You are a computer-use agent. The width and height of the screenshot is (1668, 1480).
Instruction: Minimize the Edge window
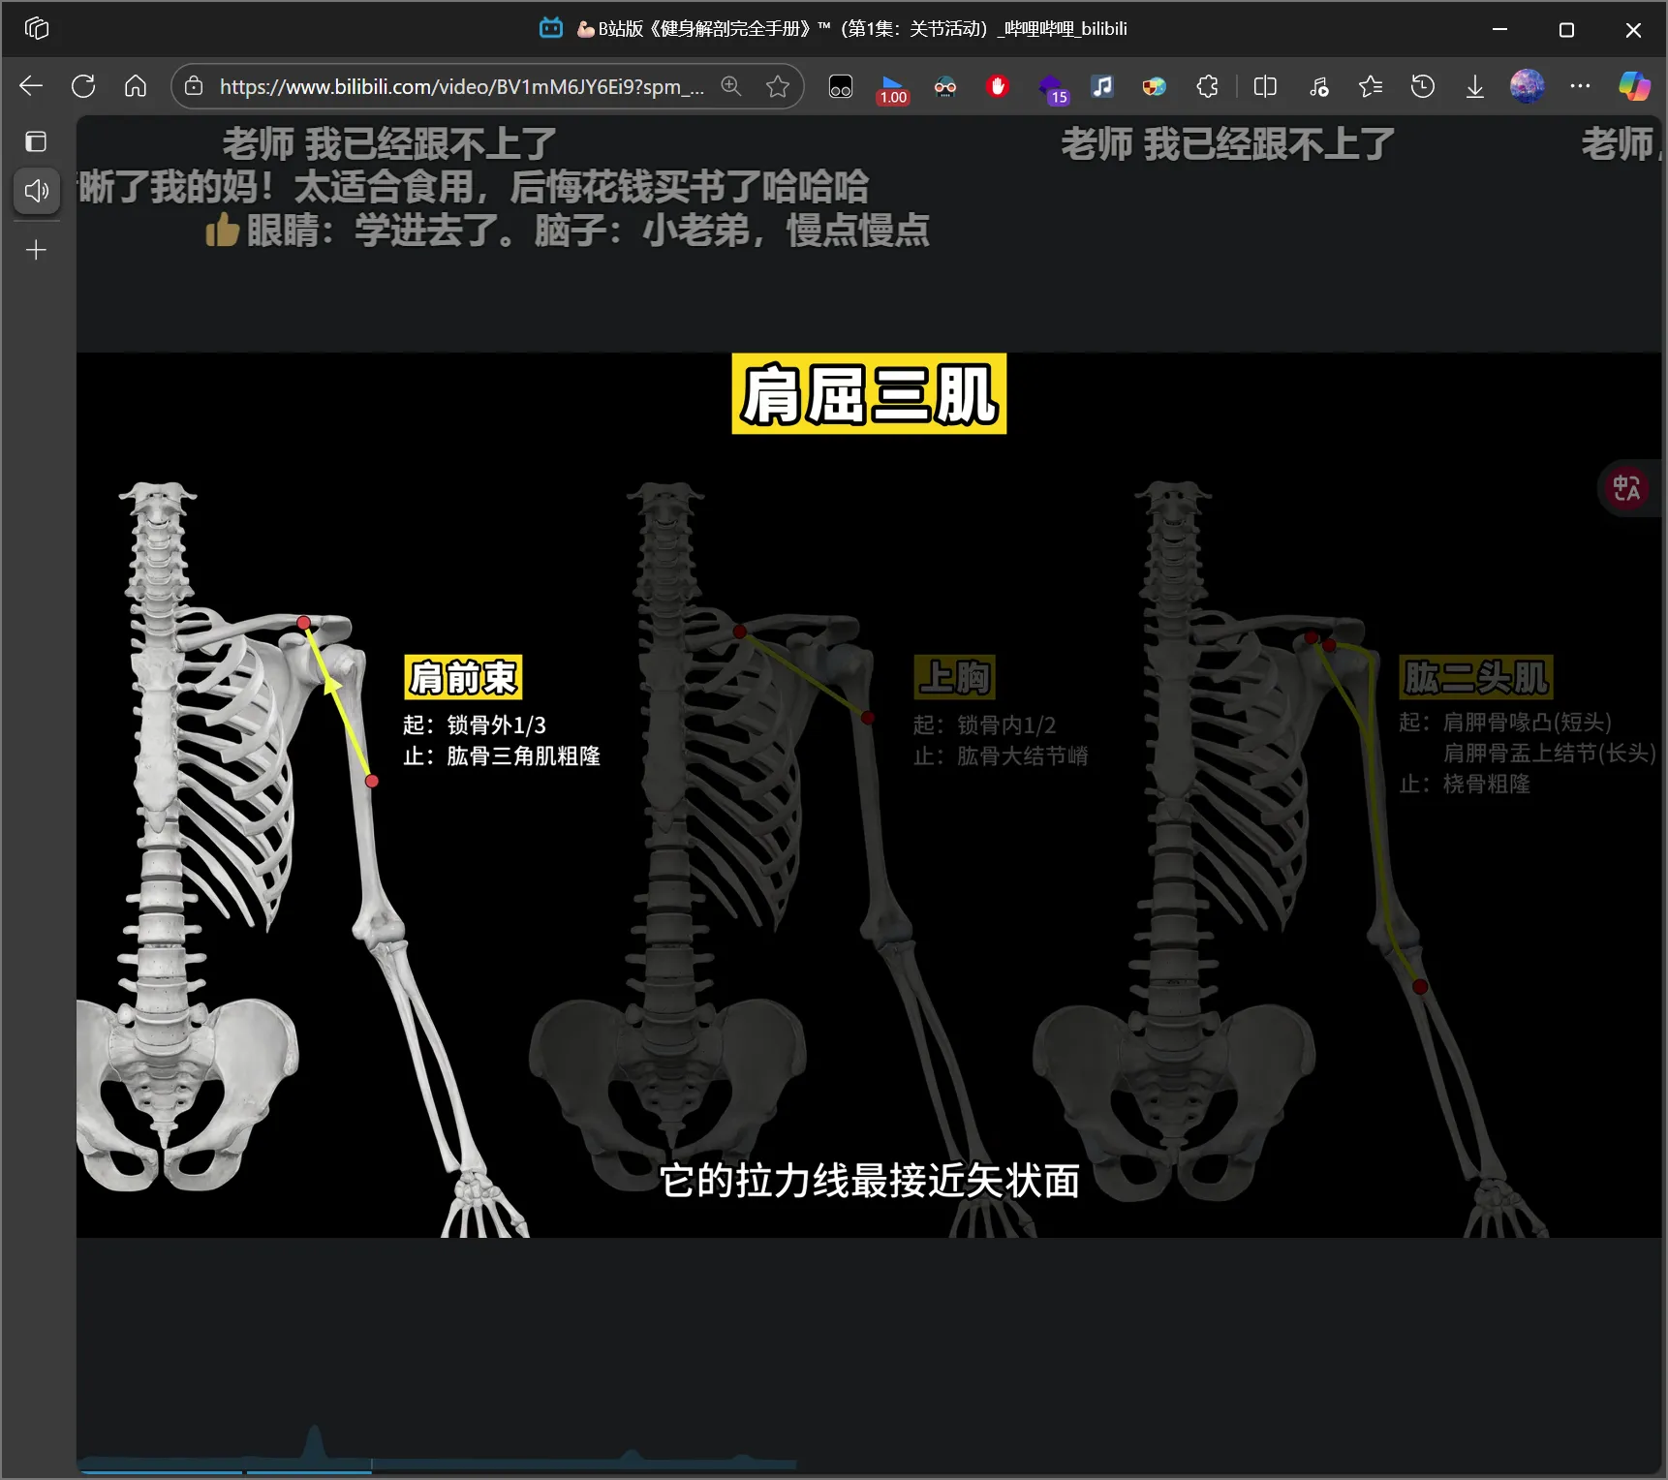(1499, 29)
